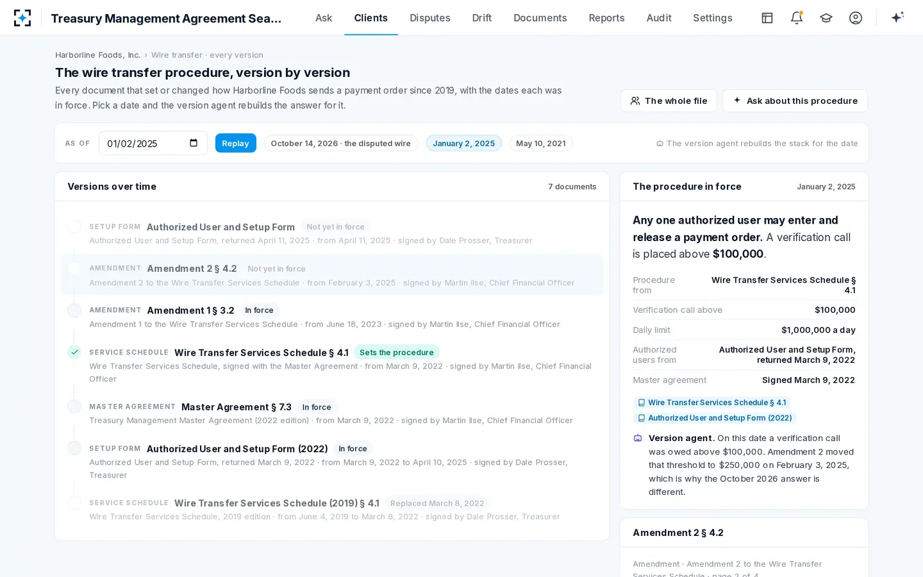The height and width of the screenshot is (577, 923).
Task: Click the 'Replaced March 8, 2022' badge
Action: pyautogui.click(x=437, y=503)
